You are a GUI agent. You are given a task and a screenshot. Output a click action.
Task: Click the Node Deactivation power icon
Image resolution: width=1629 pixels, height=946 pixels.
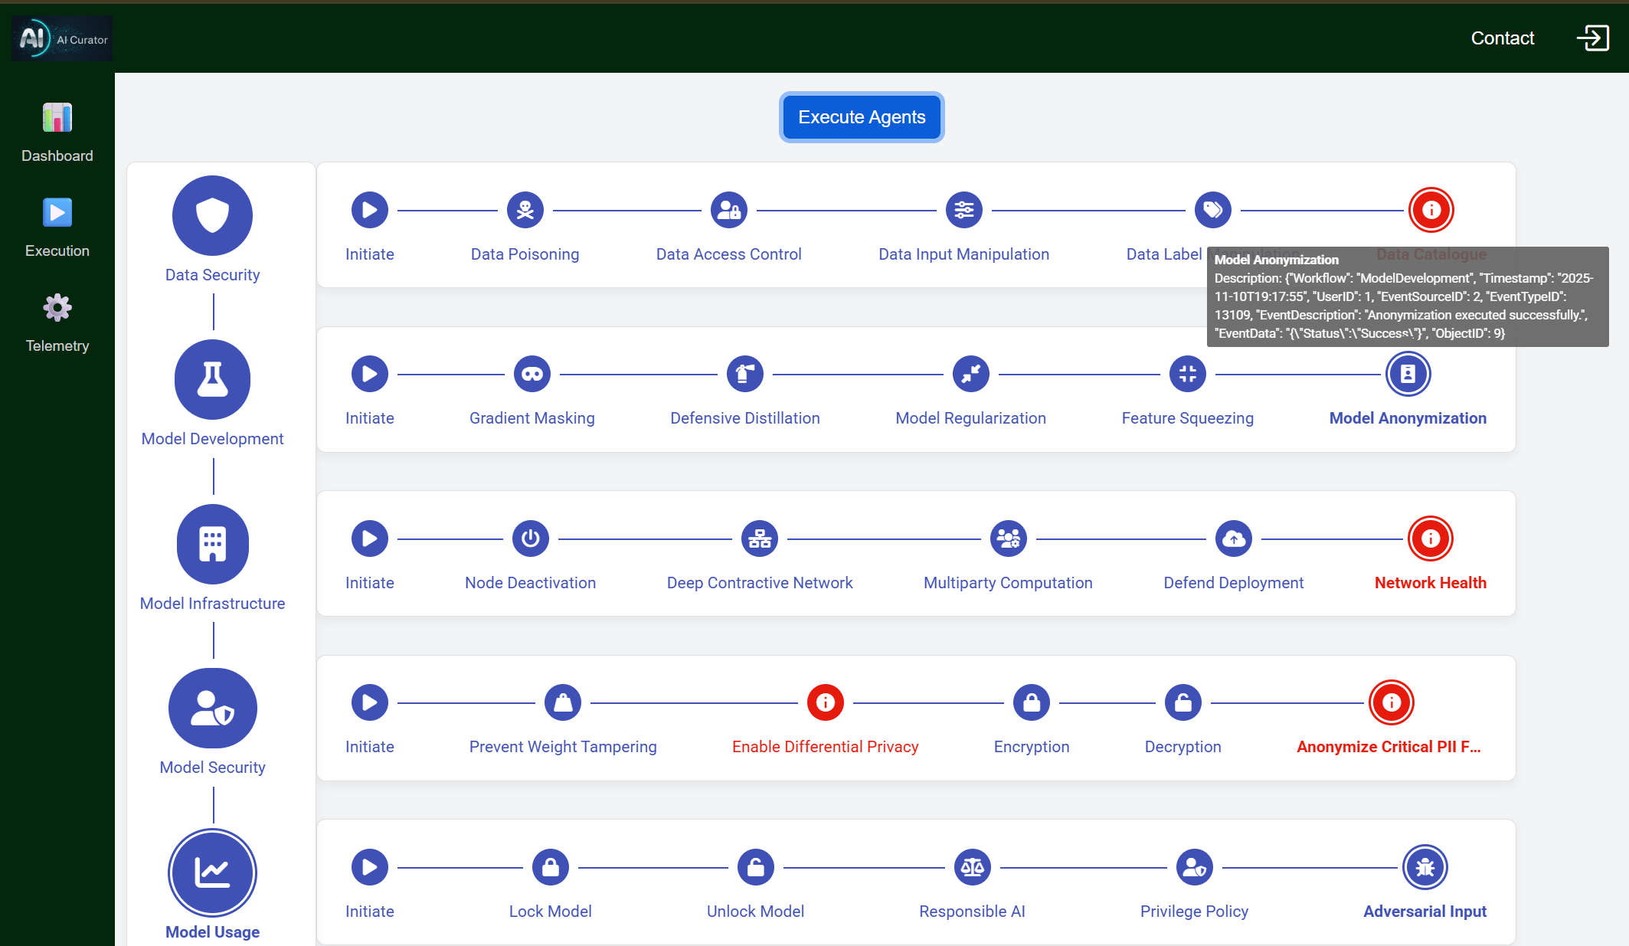530,538
